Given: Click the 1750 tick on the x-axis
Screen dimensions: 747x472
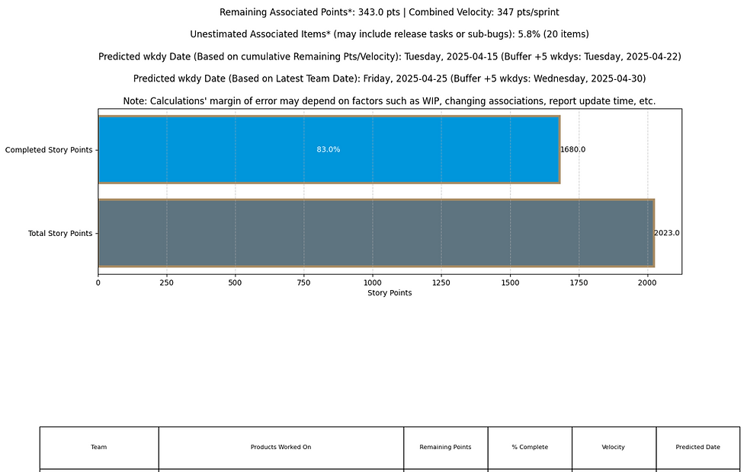Looking at the screenshot, I should tap(579, 282).
